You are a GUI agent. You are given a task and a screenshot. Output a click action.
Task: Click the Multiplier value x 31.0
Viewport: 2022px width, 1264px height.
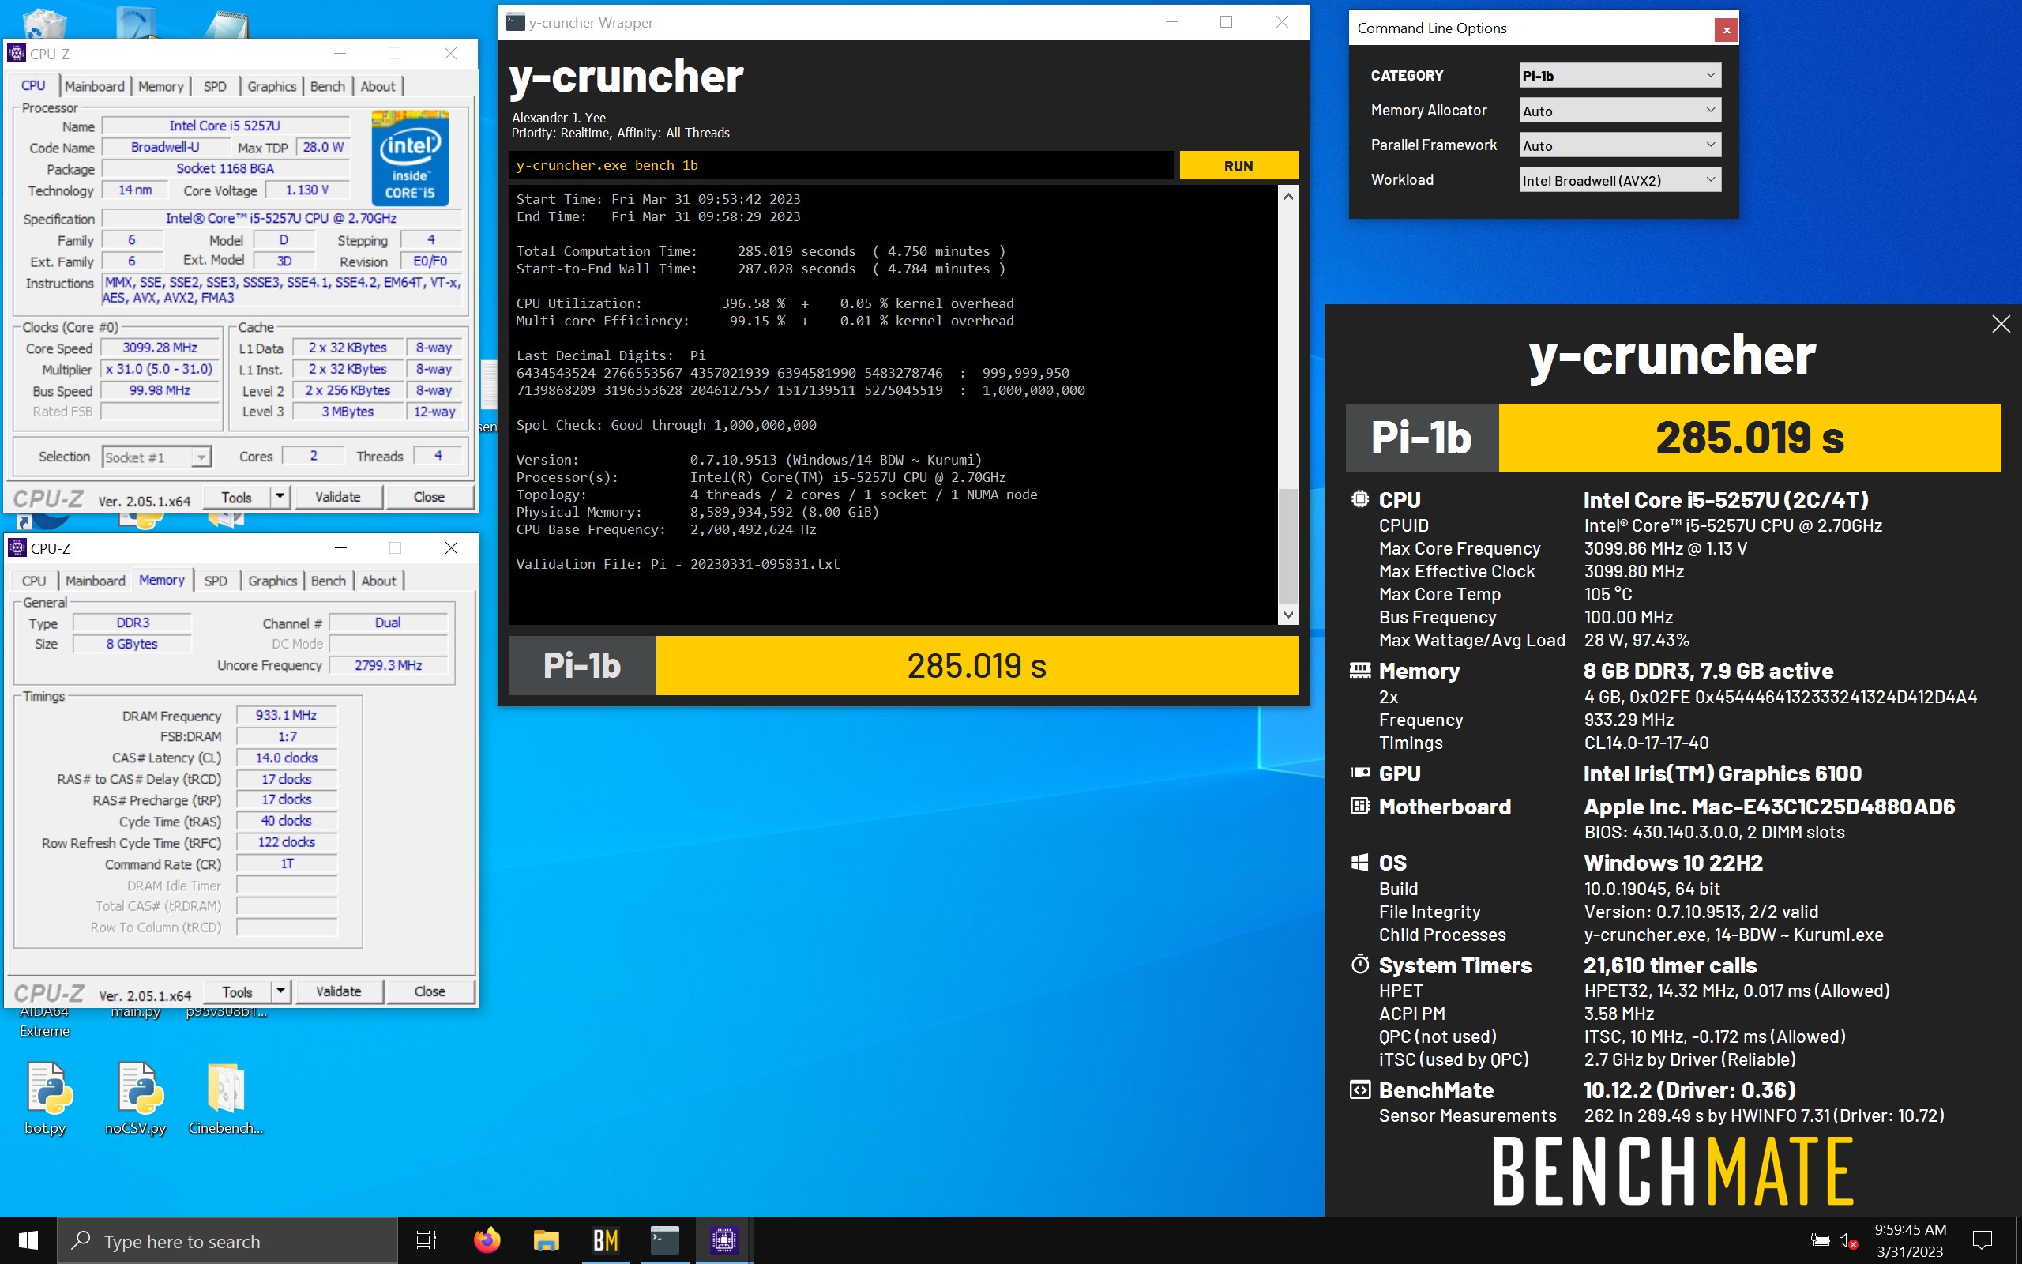160,369
